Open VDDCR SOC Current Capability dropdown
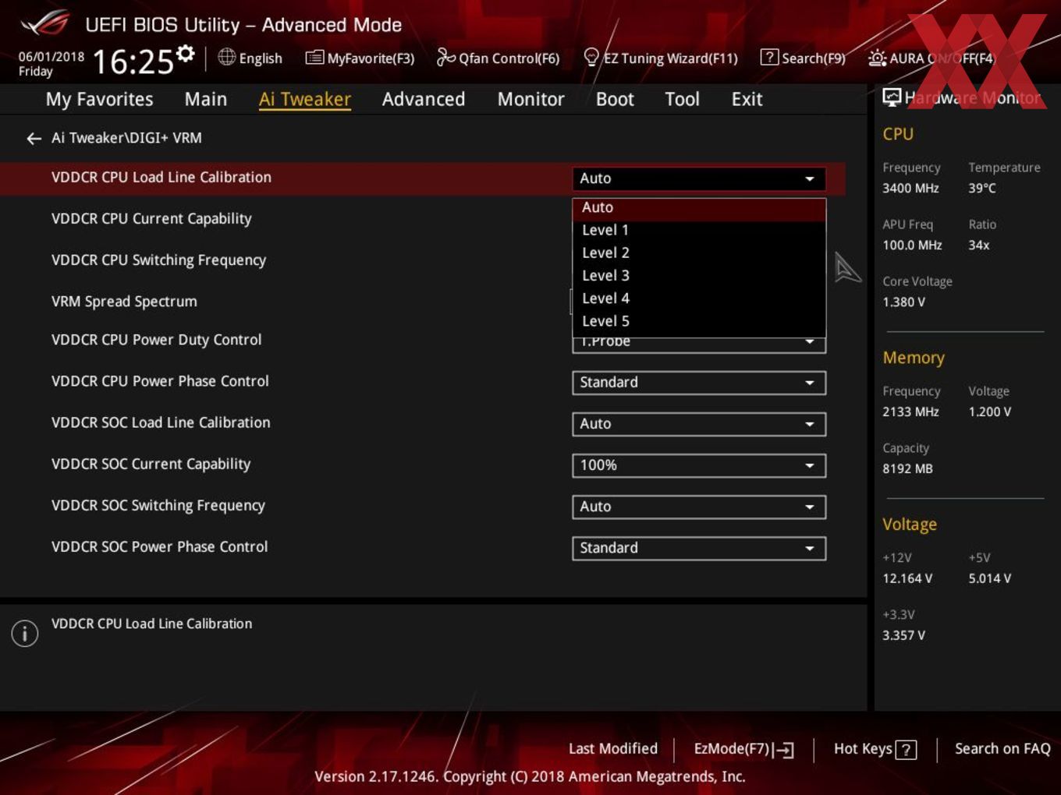 699,465
